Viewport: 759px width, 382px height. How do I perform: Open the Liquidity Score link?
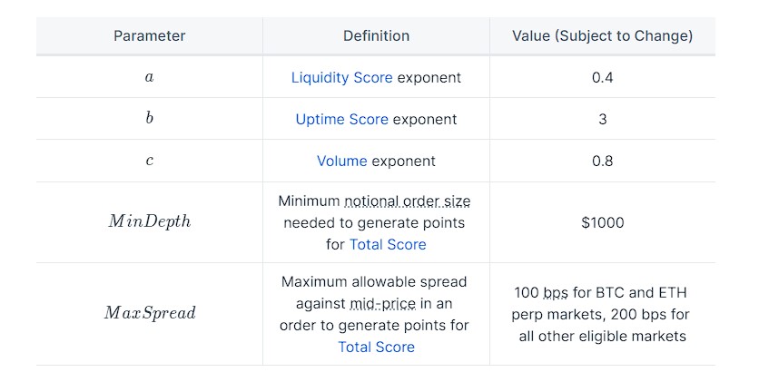(x=341, y=78)
